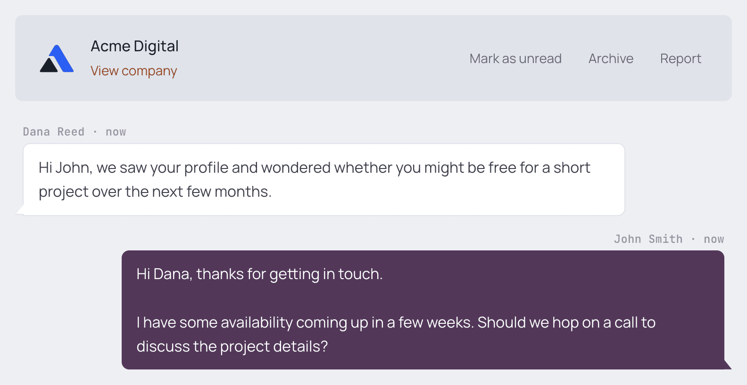Click the tail of the purple reply bubble
The image size is (747, 385).
(x=728, y=364)
